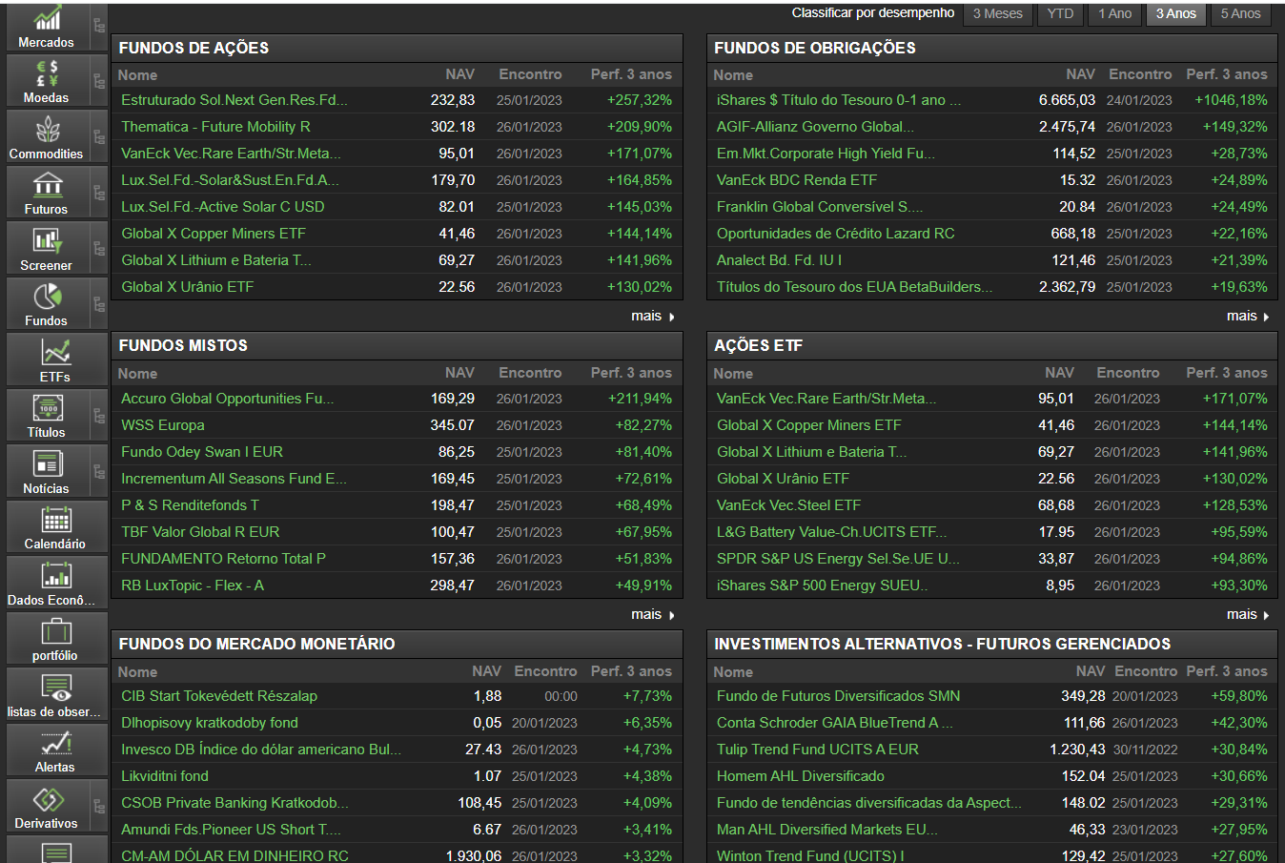This screenshot has height=863, width=1285.
Task: Expand the submenu tree beside Fundos
Action: pyautogui.click(x=99, y=304)
